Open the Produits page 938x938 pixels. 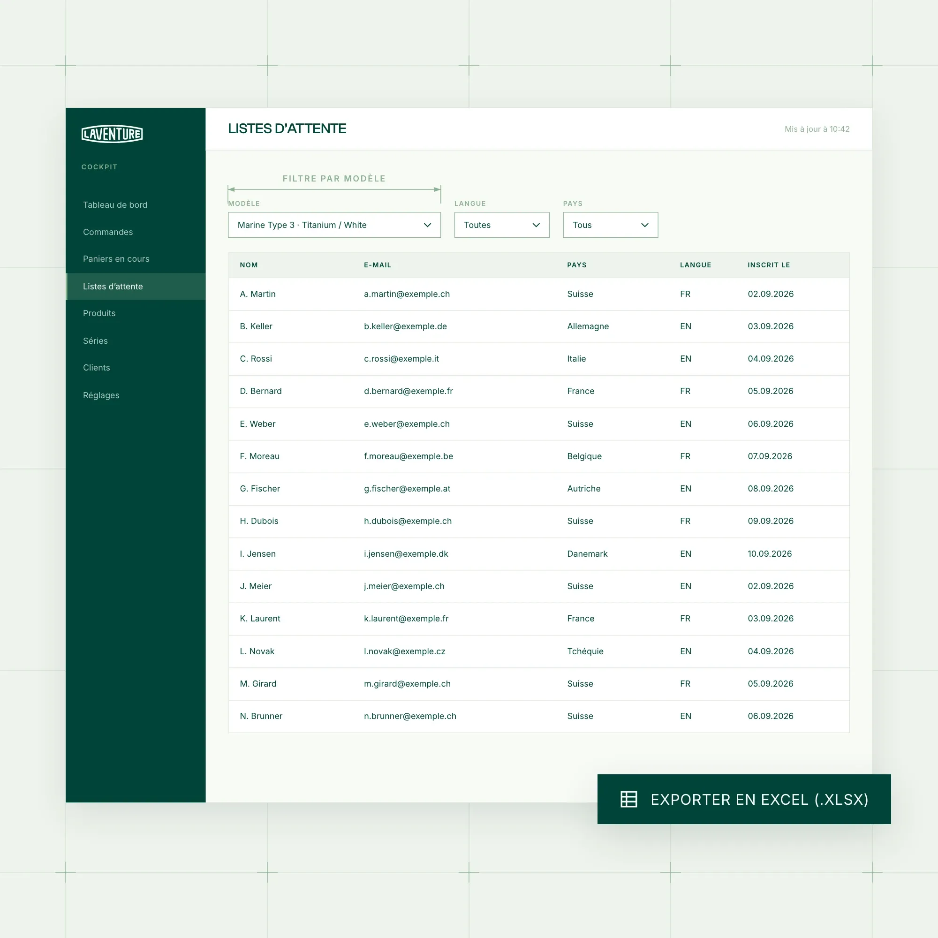pos(99,313)
